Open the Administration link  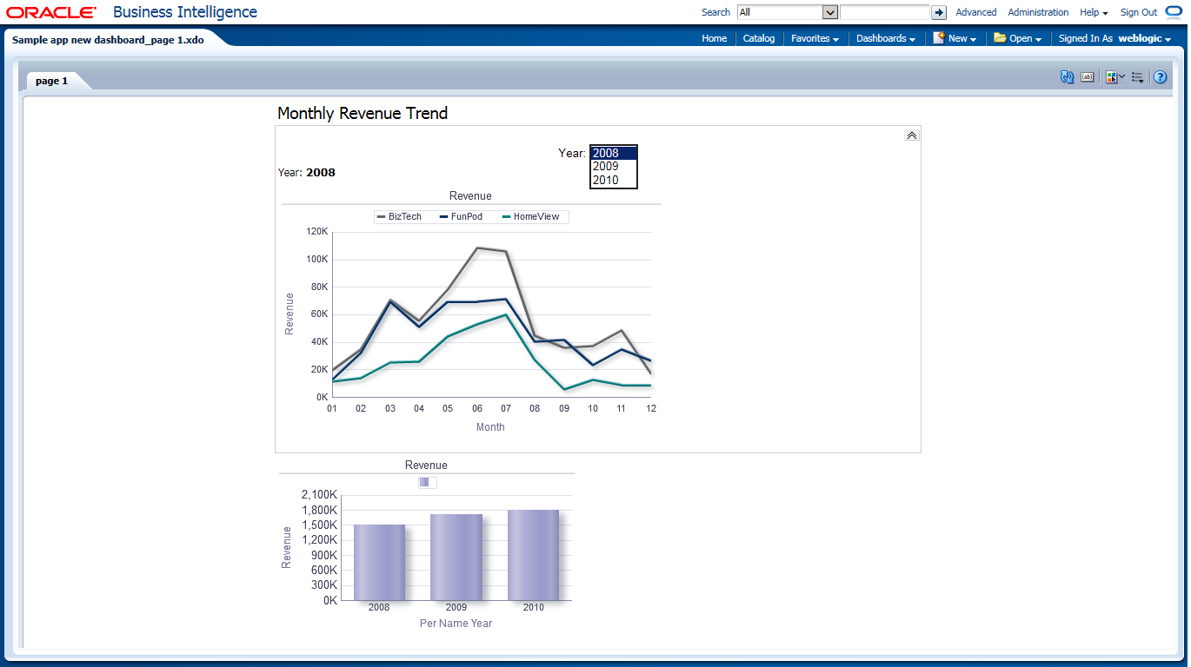tap(1038, 12)
